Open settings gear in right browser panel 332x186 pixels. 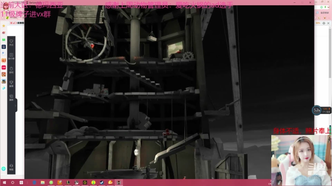click(x=324, y=23)
